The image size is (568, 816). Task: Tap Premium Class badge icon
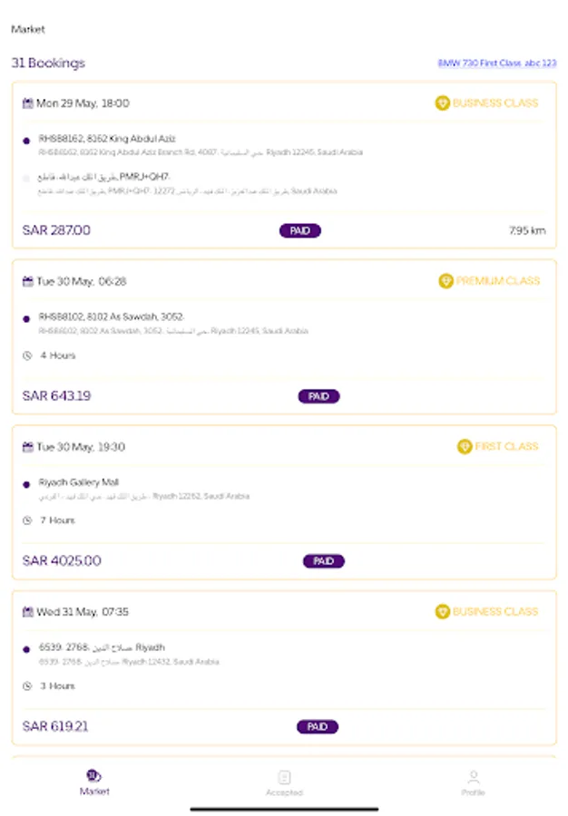click(446, 281)
